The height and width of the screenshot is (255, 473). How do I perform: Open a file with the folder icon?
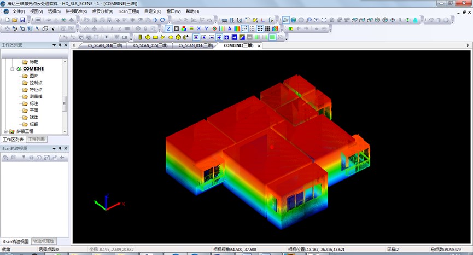(15, 20)
